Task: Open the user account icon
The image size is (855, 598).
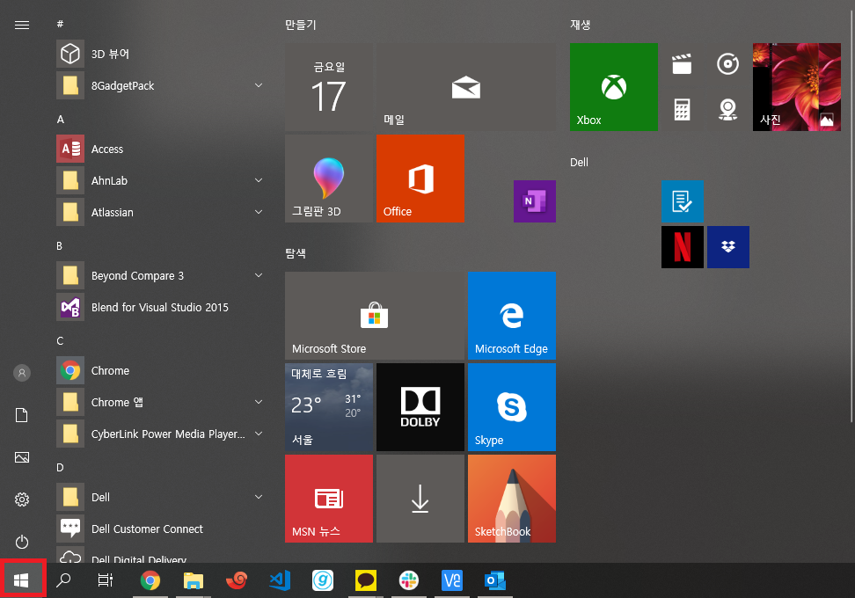Action: coord(22,373)
